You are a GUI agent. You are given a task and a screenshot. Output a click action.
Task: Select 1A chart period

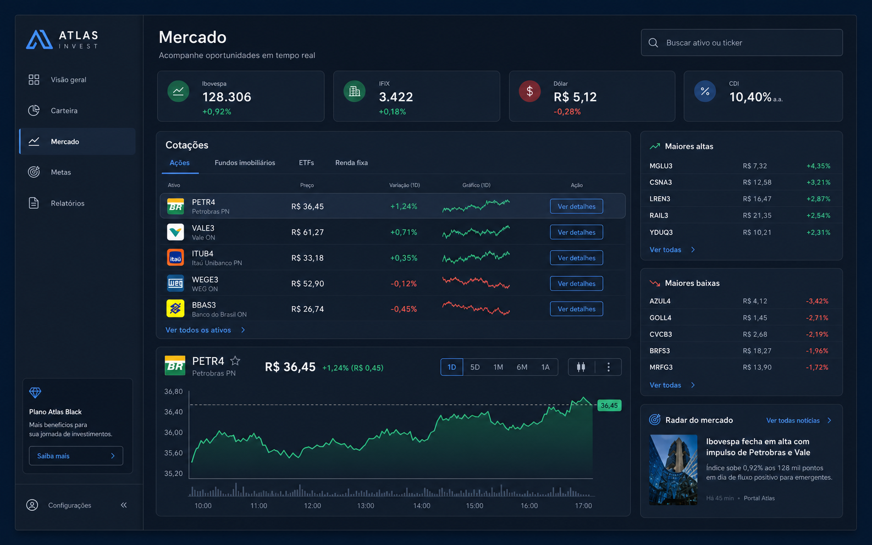tap(545, 367)
